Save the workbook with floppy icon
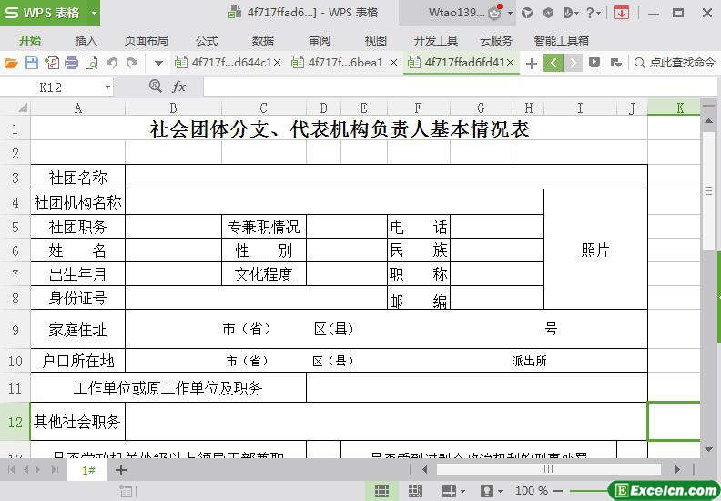Screen dimensions: 721x501 pyautogui.click(x=31, y=63)
